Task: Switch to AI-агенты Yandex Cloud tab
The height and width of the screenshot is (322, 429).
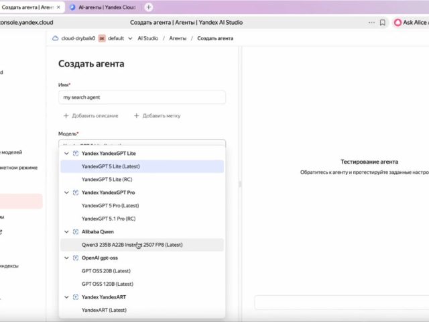Action: [x=103, y=7]
